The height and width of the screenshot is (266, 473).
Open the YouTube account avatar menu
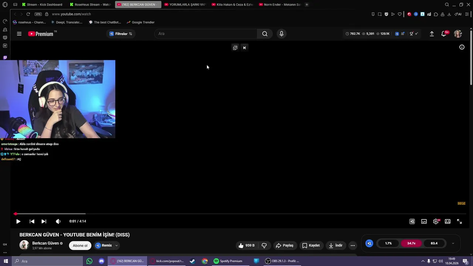pyautogui.click(x=458, y=34)
